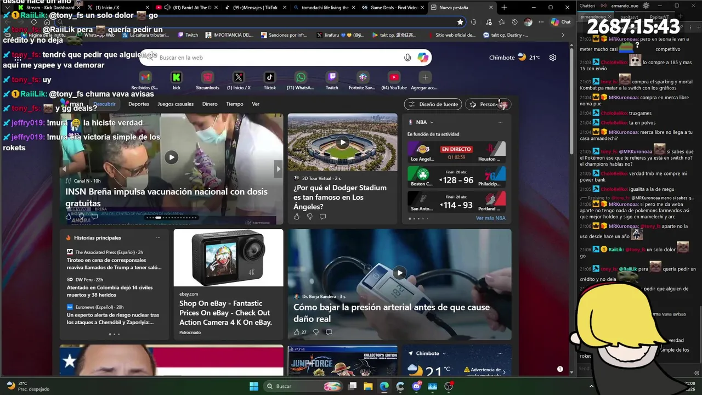Open the Copilot Chat sidebar button
This screenshot has width=702, height=395.
561,22
